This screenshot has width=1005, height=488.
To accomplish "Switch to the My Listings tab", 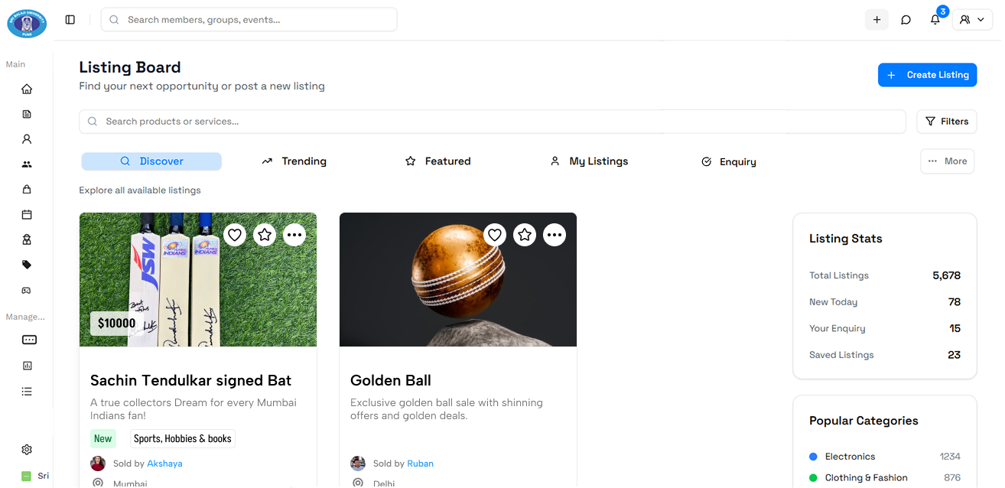I will point(589,161).
